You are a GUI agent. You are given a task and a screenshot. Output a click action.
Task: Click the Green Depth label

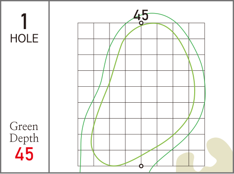(x=24, y=132)
